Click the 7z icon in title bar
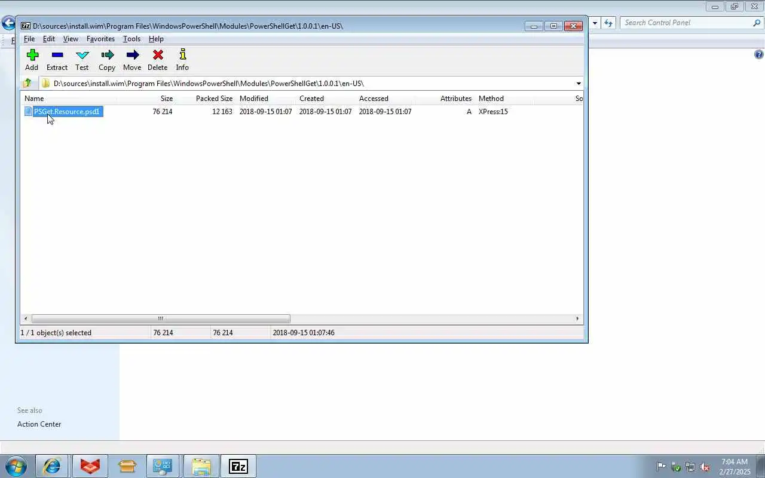This screenshot has width=765, height=478. [26, 26]
